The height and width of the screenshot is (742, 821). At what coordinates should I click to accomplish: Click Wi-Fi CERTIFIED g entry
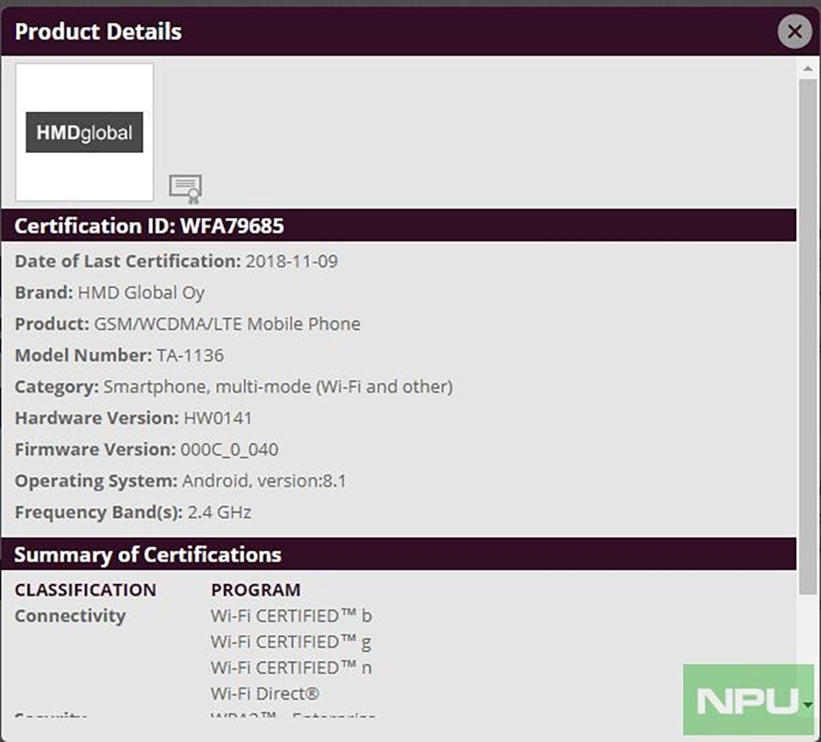coord(291,642)
